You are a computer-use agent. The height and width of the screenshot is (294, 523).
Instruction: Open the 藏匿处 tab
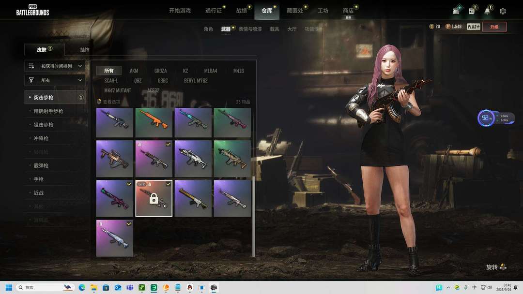[295, 11]
